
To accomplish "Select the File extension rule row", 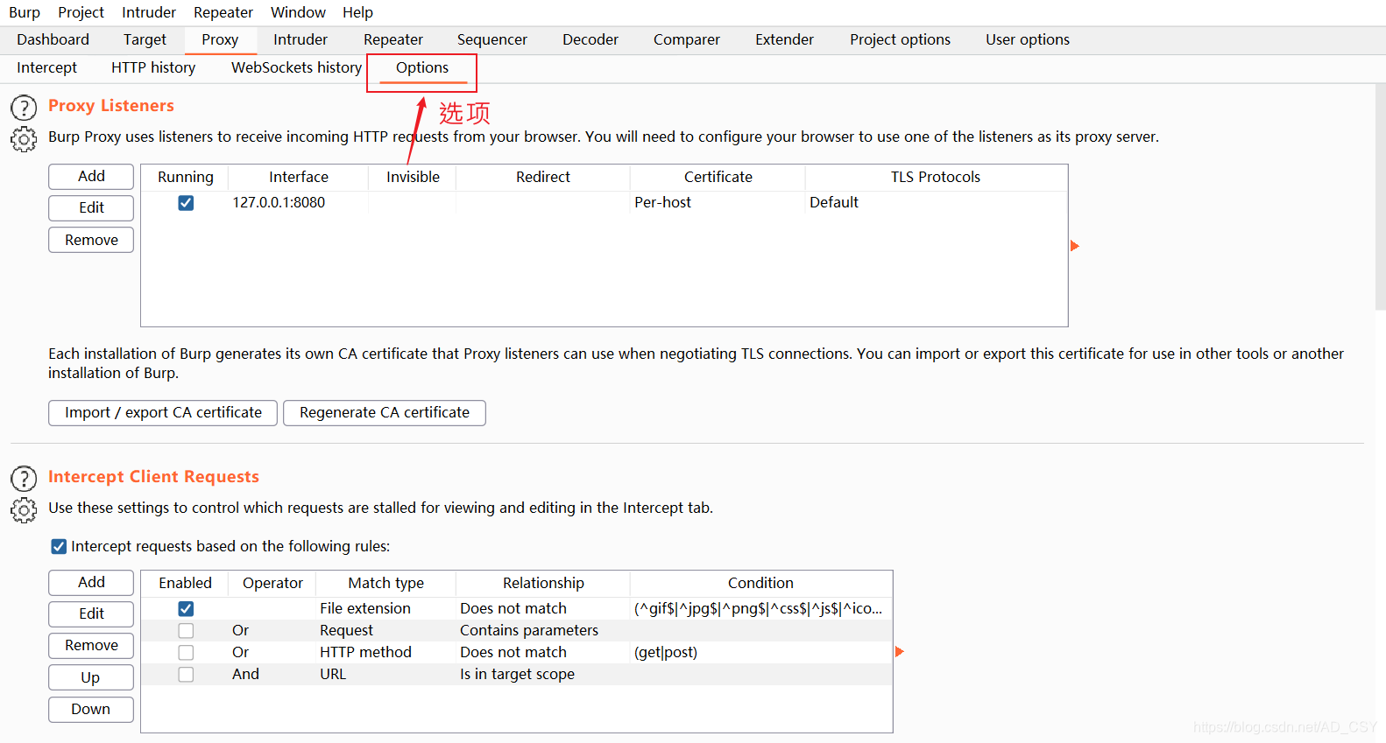I will tap(517, 608).
